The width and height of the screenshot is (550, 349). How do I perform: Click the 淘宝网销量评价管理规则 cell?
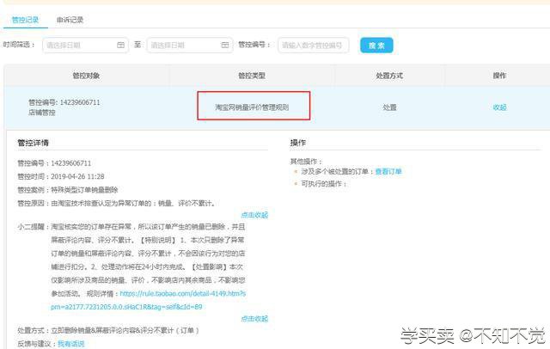point(252,107)
